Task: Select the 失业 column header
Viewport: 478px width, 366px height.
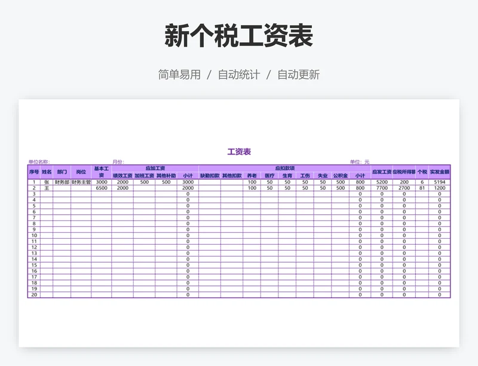Action: coord(323,176)
